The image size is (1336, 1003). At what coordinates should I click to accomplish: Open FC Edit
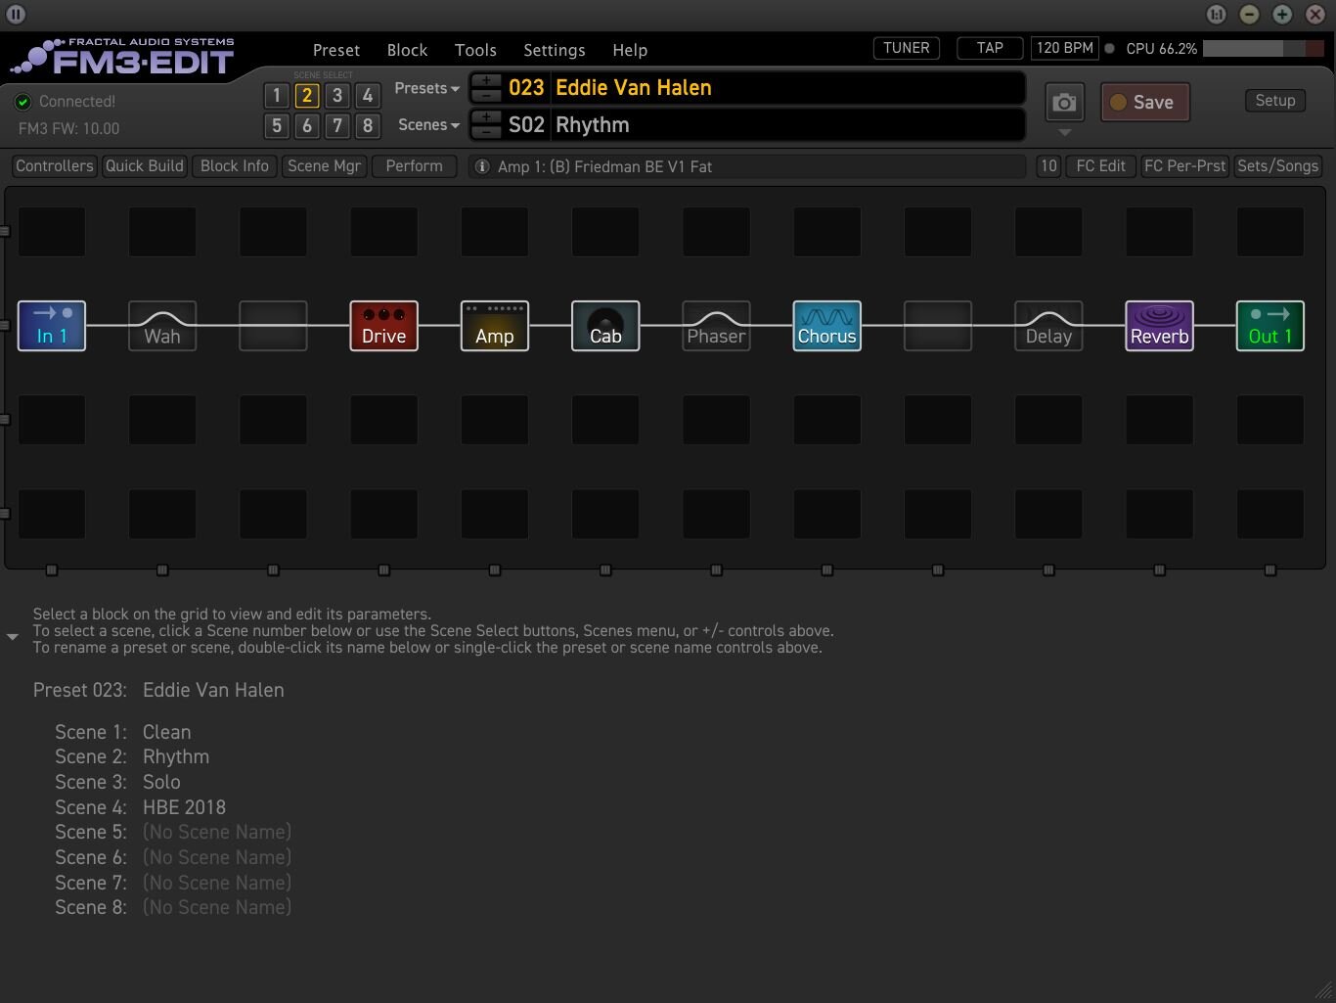point(1100,166)
